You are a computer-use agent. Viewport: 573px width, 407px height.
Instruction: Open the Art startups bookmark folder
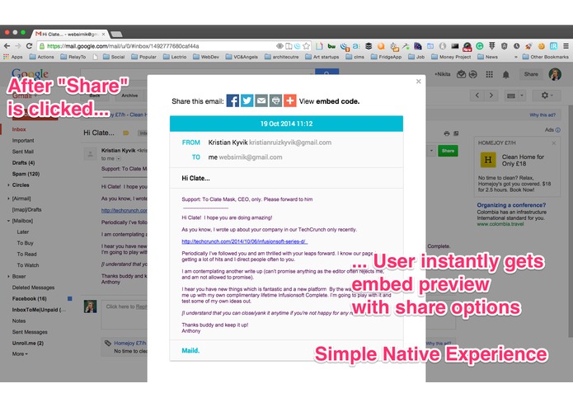pyautogui.click(x=322, y=57)
